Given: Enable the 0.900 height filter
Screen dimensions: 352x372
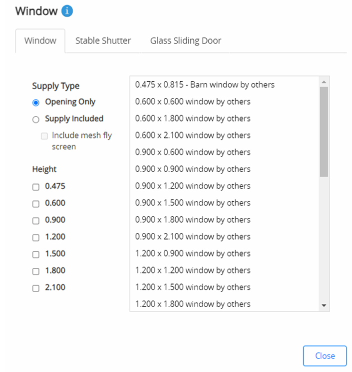Looking at the screenshot, I should (x=35, y=220).
